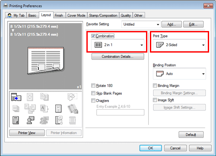This screenshot has width=216, height=156.
Task: Click the 'Print Type' label
Action: pyautogui.click(x=160, y=36)
